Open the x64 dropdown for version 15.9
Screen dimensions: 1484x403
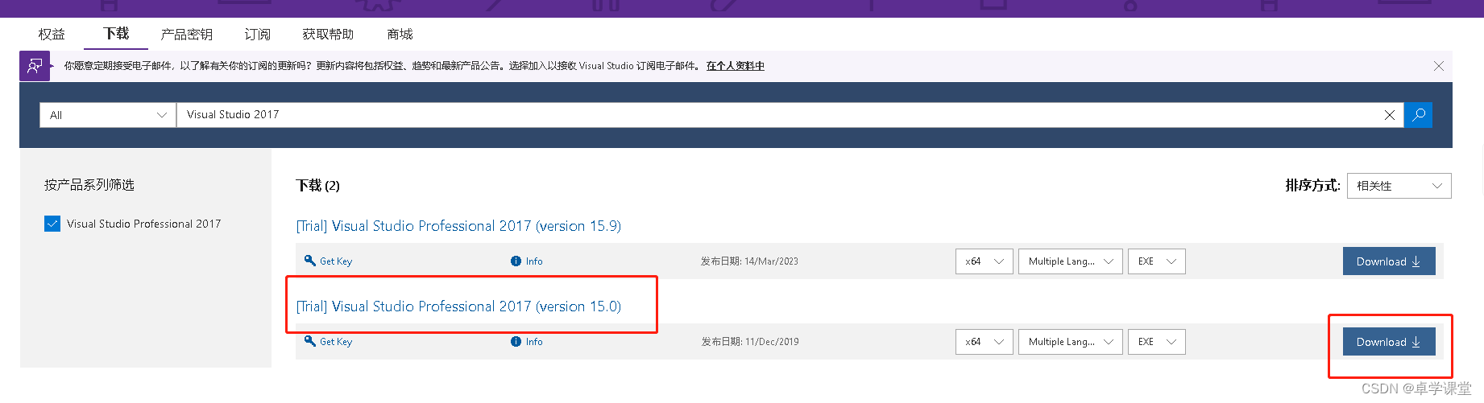point(984,261)
